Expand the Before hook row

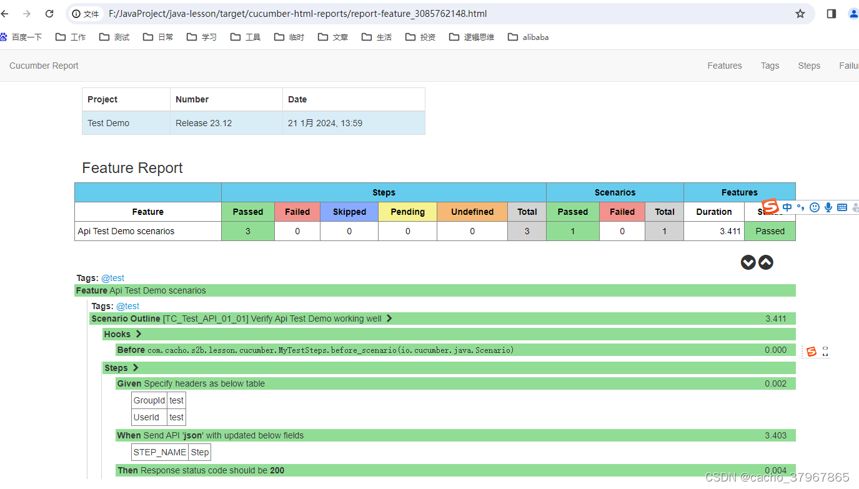[x=456, y=350]
